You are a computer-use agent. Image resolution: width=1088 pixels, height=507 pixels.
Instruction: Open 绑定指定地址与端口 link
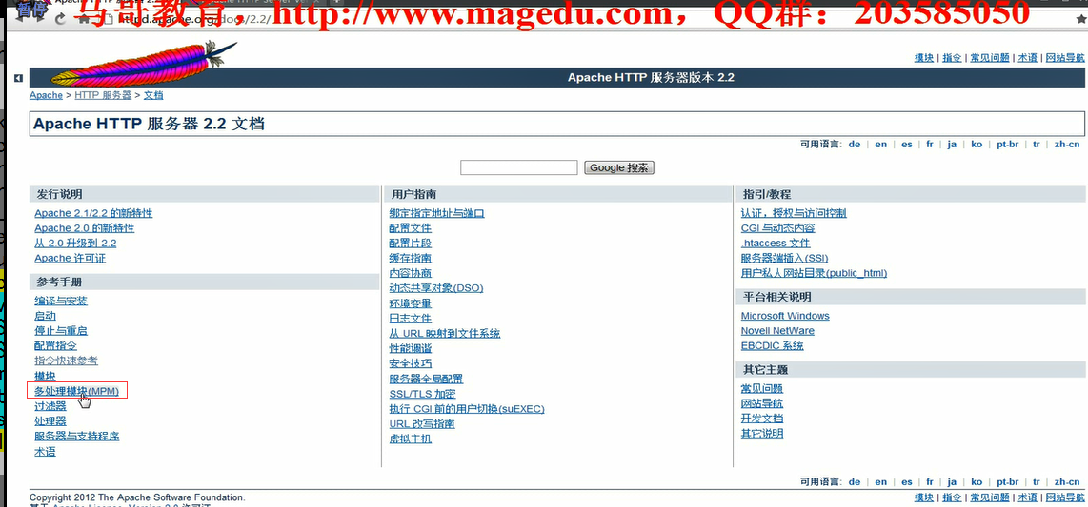pos(437,213)
